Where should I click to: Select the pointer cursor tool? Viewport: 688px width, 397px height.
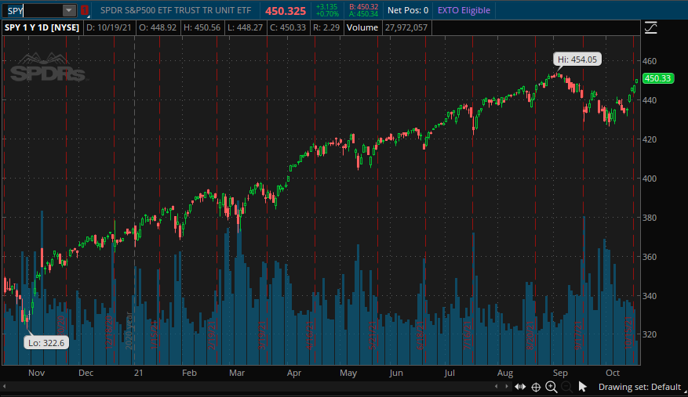[x=582, y=387]
